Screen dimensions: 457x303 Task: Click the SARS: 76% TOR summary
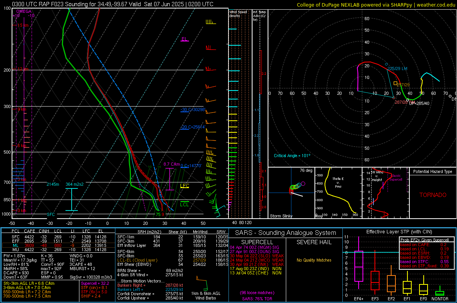[257, 299]
